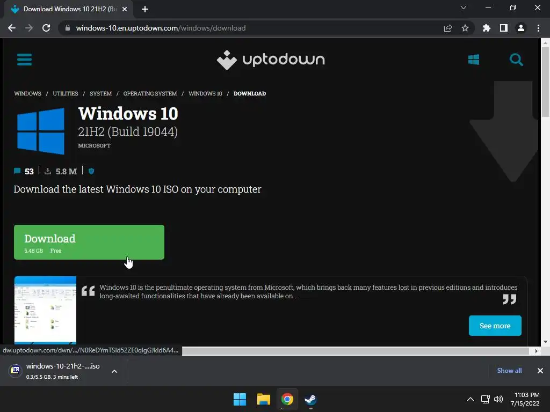
Task: Expand options for the ISO download
Action: click(114, 371)
